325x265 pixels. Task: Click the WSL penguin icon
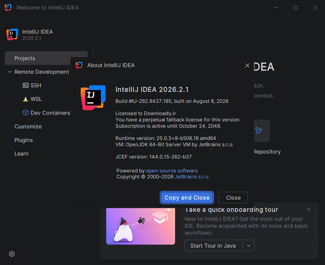(x=25, y=99)
